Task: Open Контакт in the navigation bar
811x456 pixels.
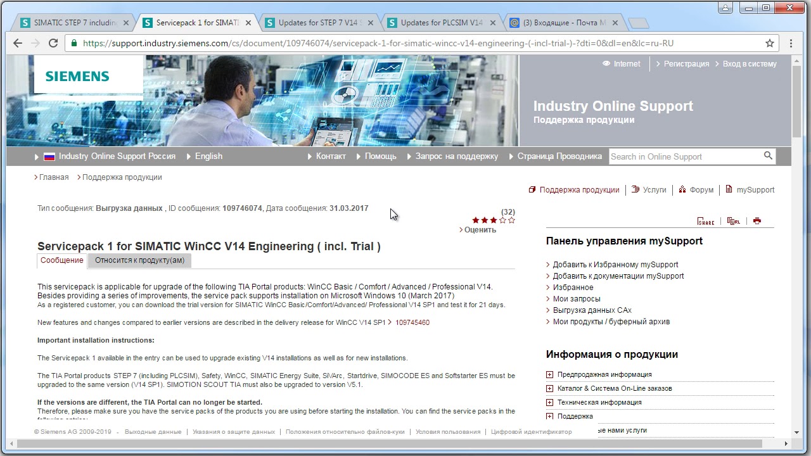Action: point(331,156)
